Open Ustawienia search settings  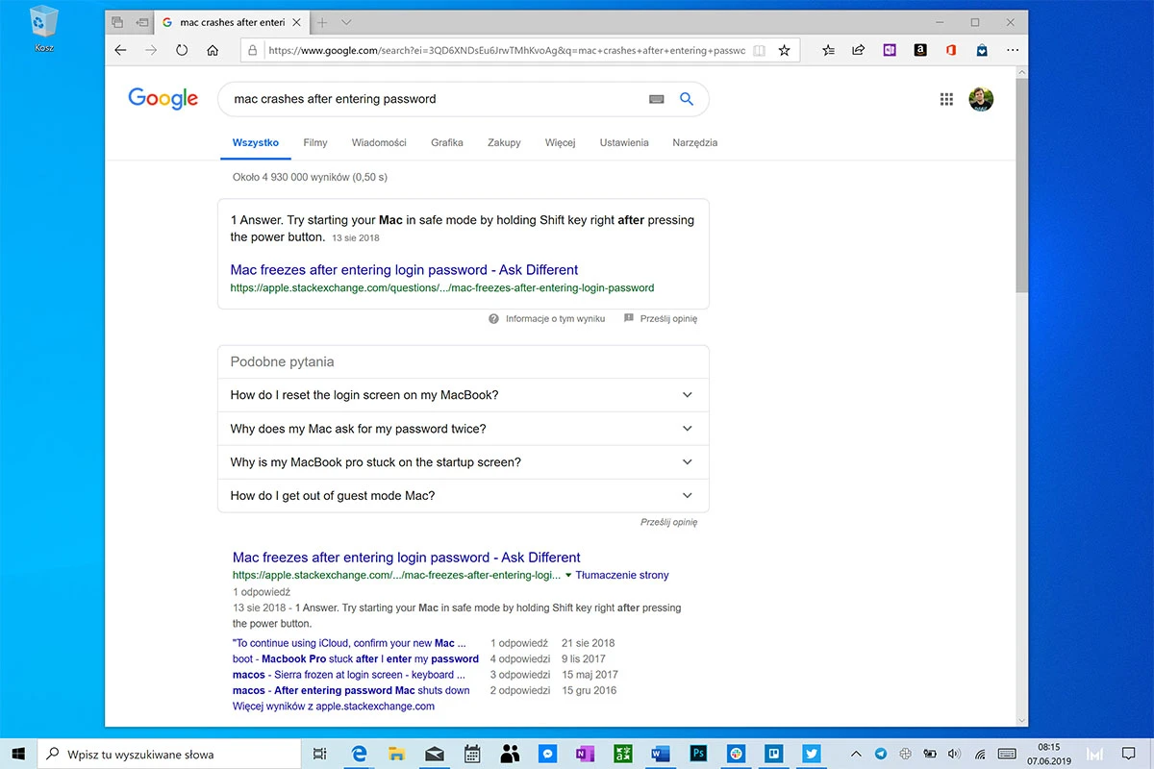624,142
